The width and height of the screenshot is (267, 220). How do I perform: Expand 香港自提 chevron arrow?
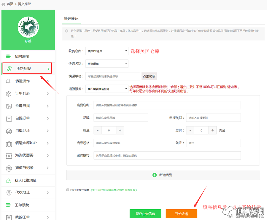[x=48, y=106]
